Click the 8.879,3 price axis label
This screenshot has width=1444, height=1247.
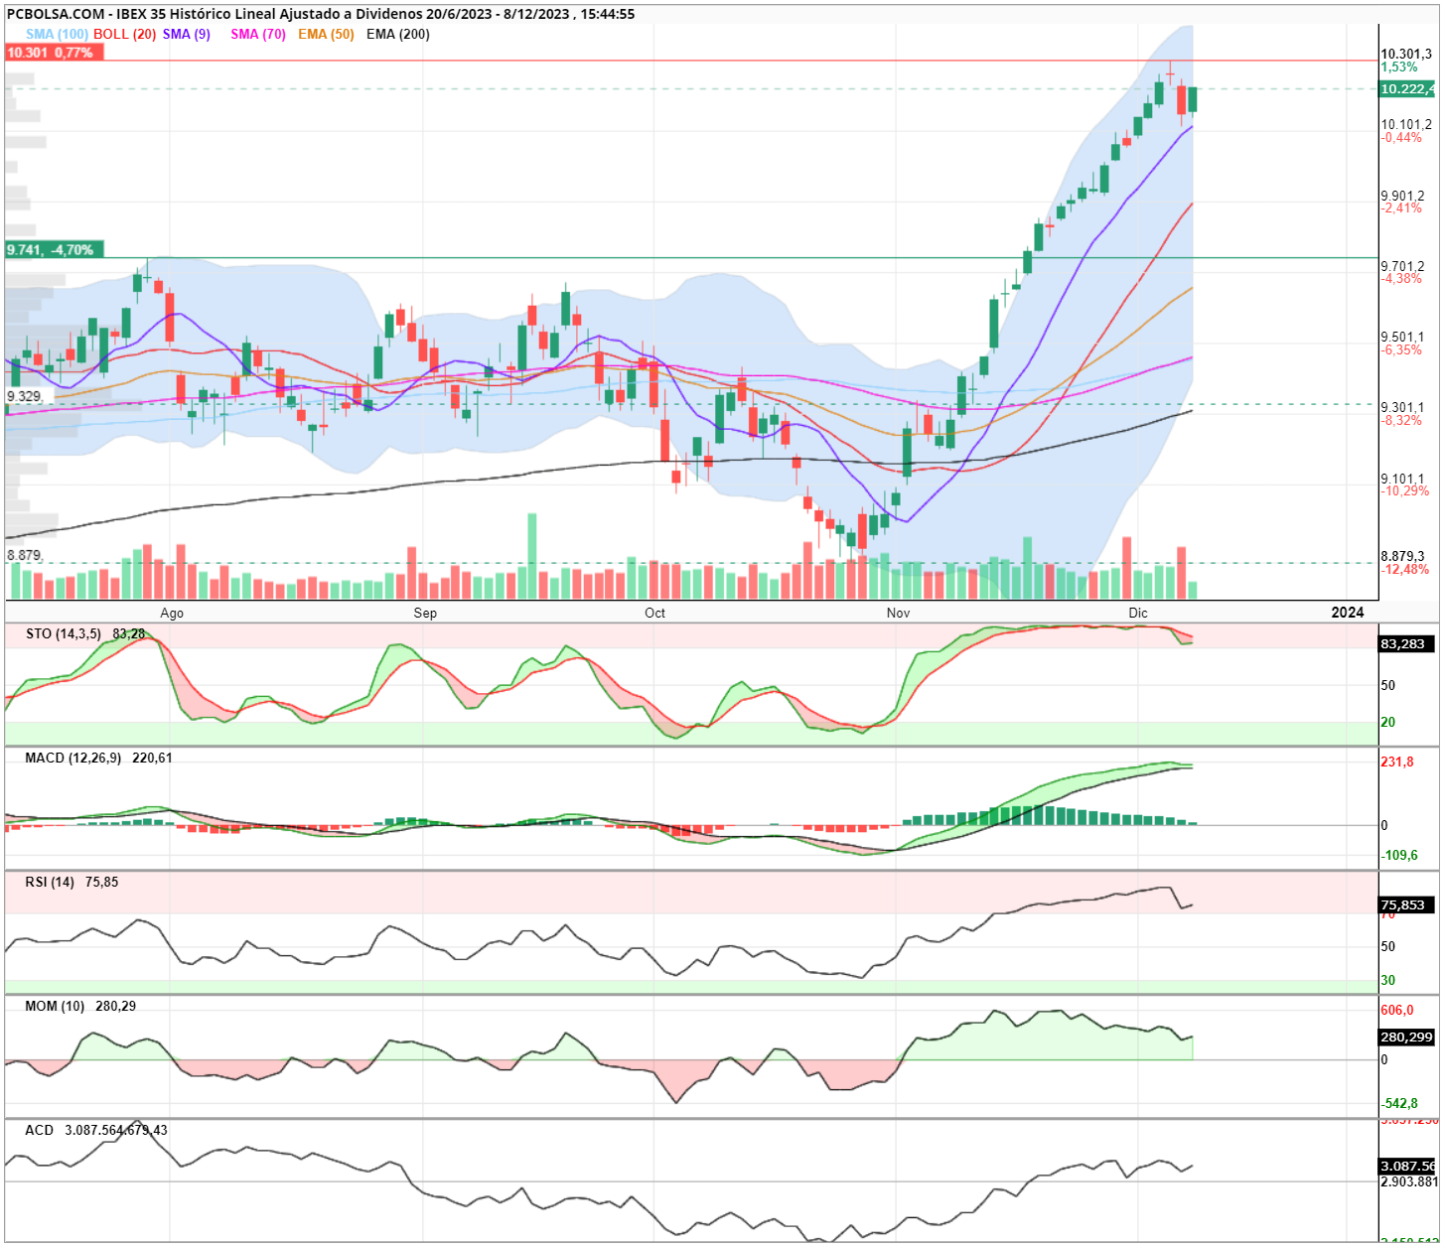pyautogui.click(x=1403, y=556)
